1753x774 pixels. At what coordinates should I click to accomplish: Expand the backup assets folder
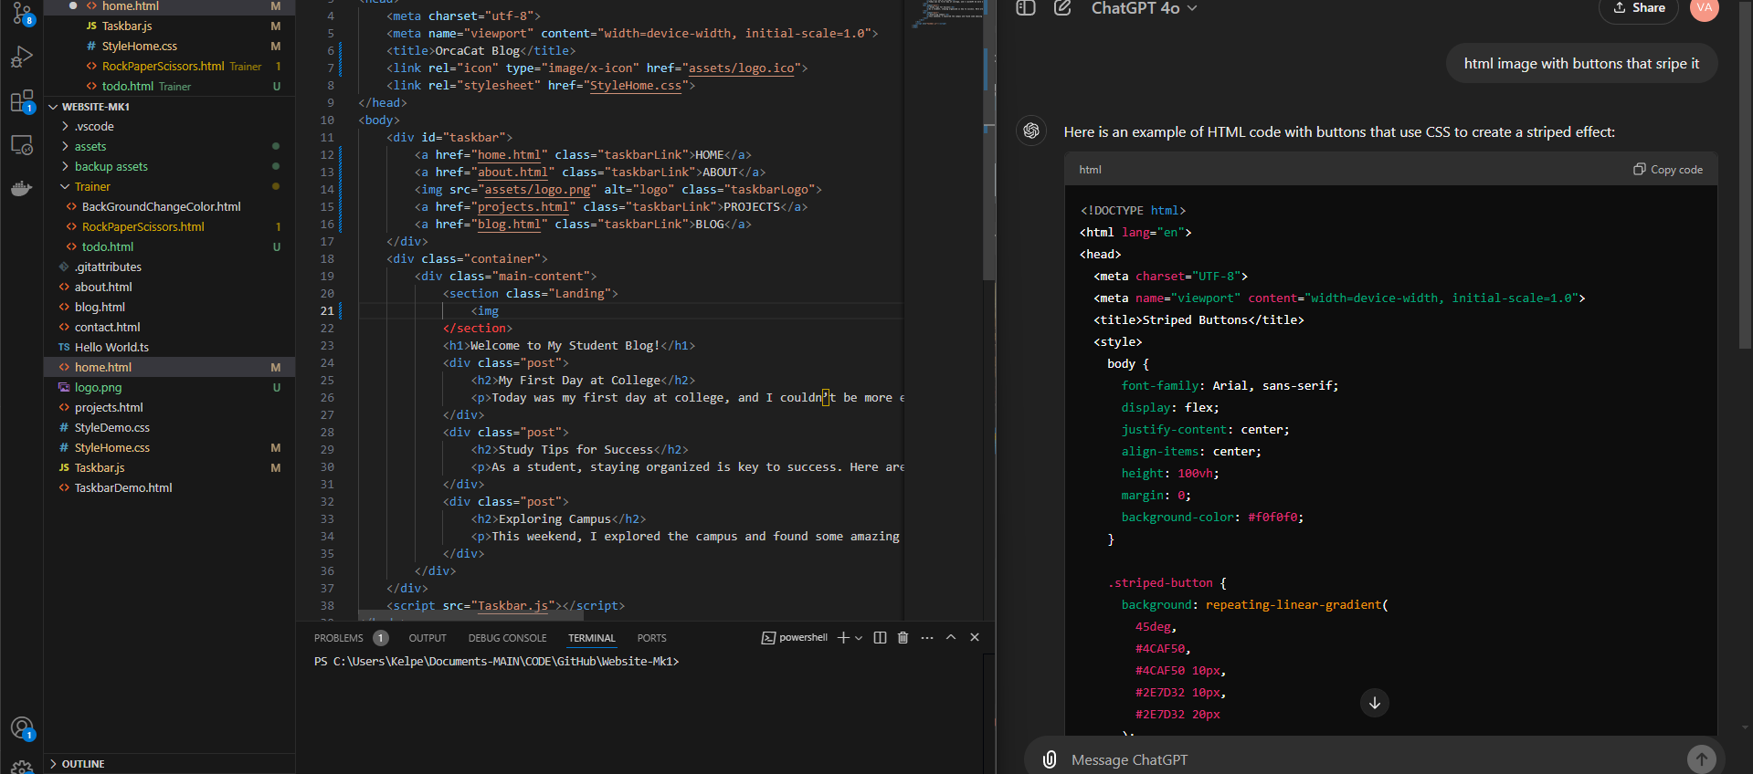[x=170, y=167]
